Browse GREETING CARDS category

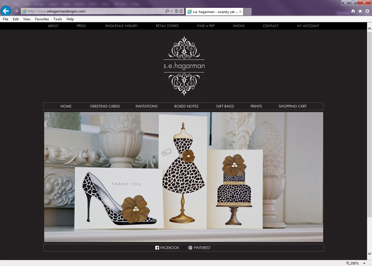tap(105, 106)
